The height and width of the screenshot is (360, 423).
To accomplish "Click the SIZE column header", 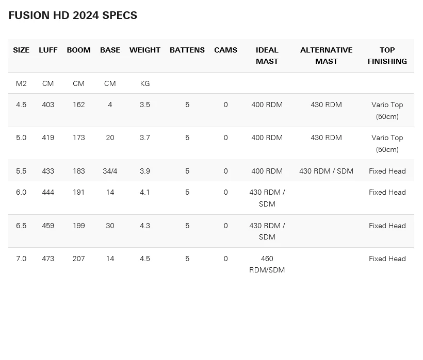I will [21, 50].
